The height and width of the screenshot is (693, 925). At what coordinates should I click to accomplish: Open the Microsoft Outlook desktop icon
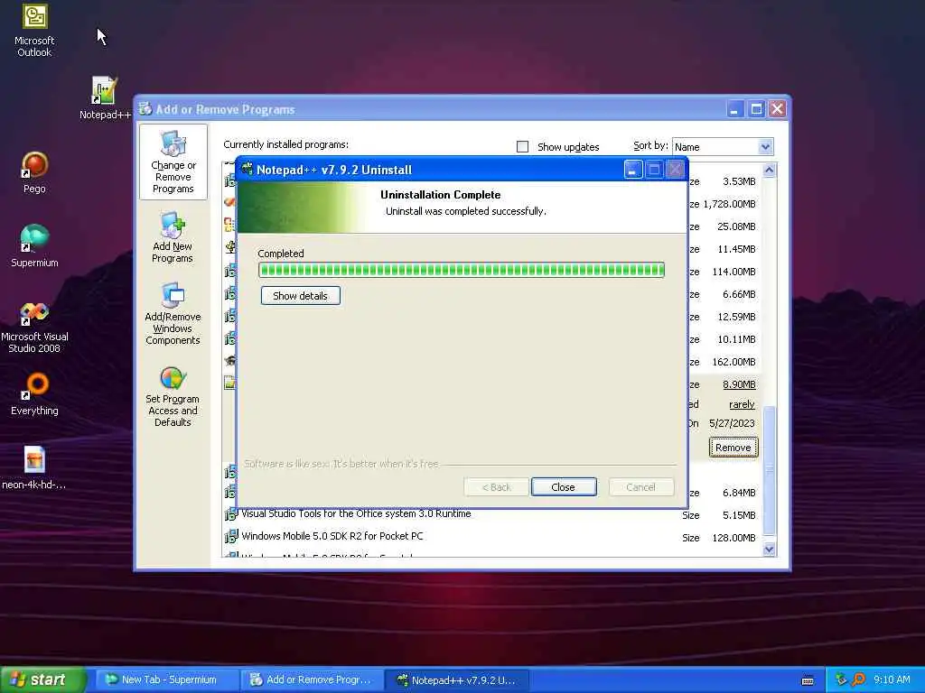[34, 30]
